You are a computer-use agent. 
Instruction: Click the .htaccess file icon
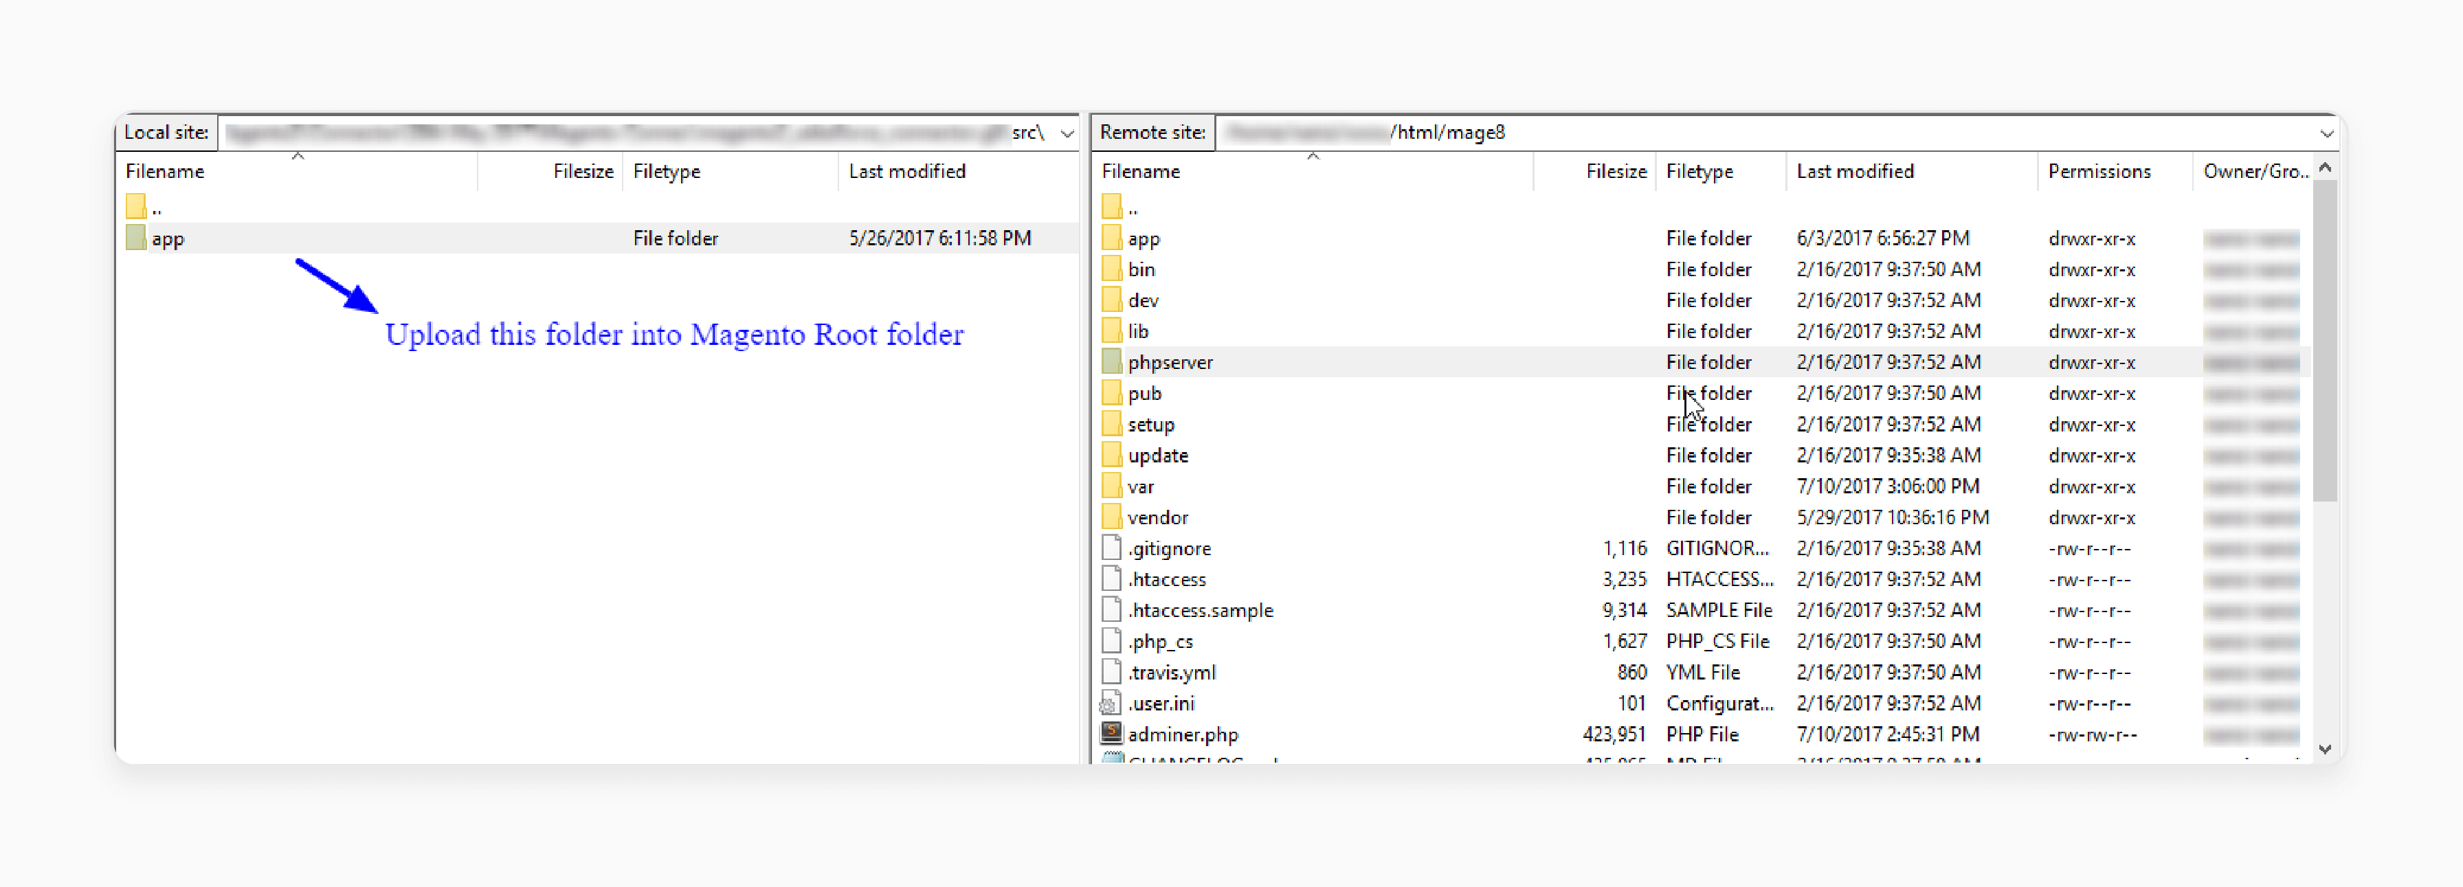point(1111,579)
